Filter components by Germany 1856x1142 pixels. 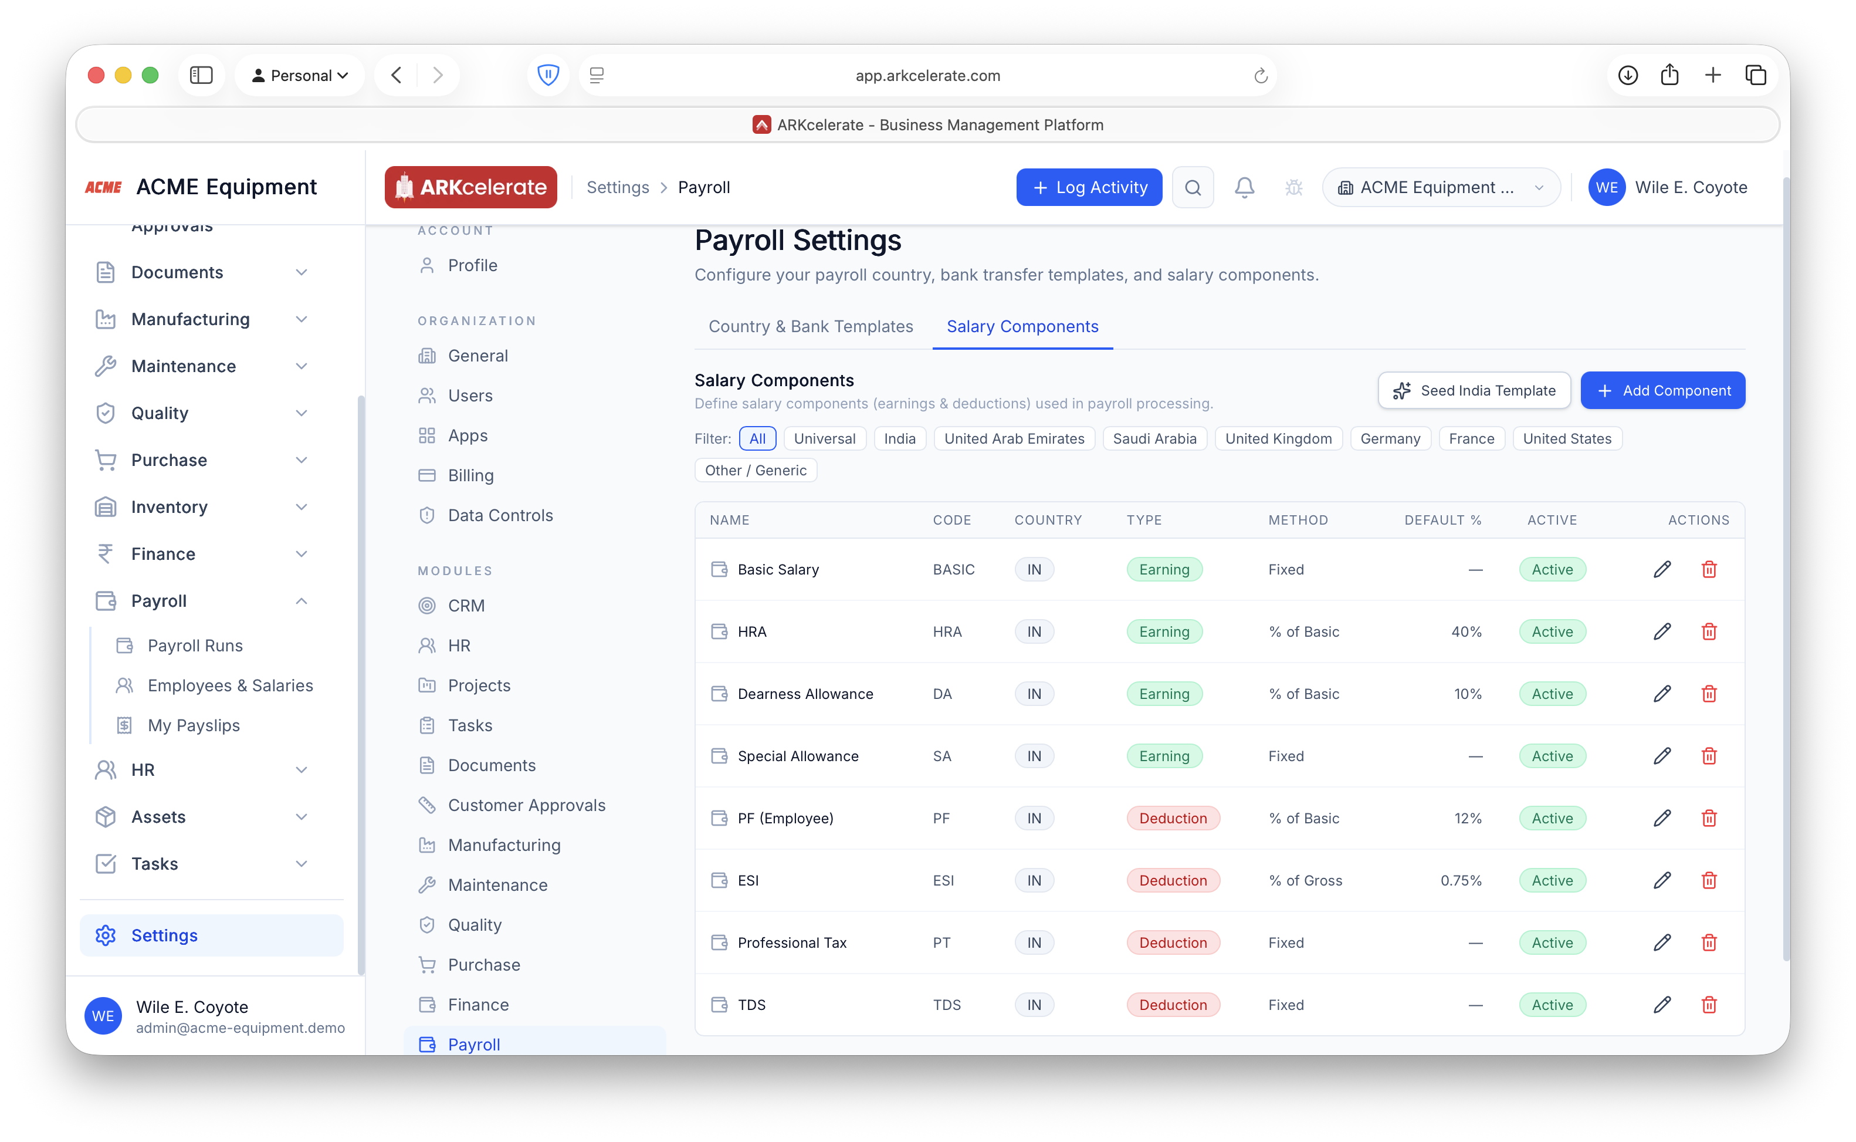(x=1390, y=439)
